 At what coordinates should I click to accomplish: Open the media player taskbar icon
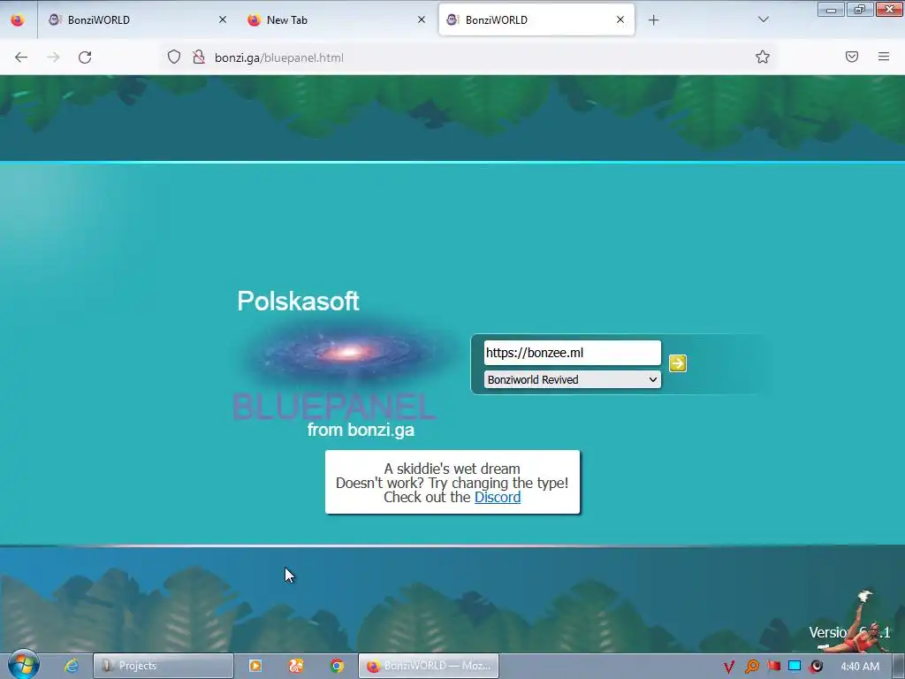coord(255,666)
